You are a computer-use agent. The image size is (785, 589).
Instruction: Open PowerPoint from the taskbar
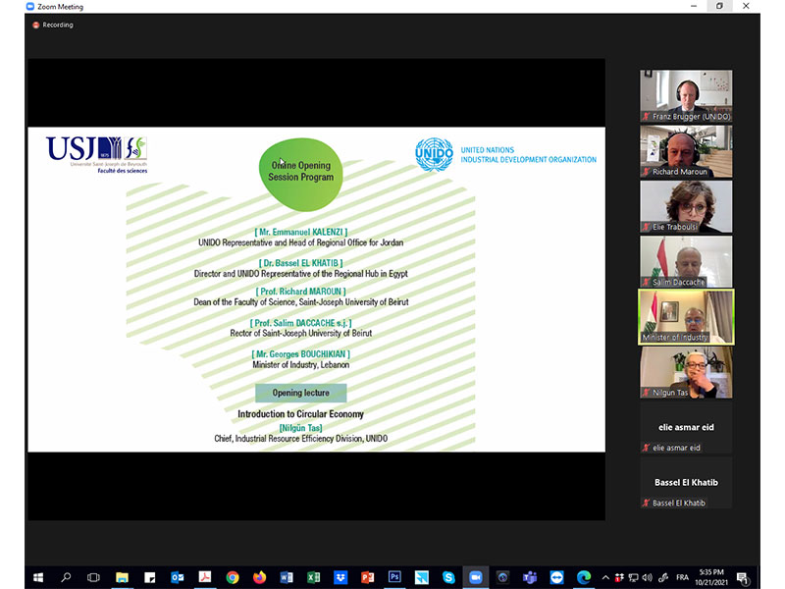click(367, 577)
